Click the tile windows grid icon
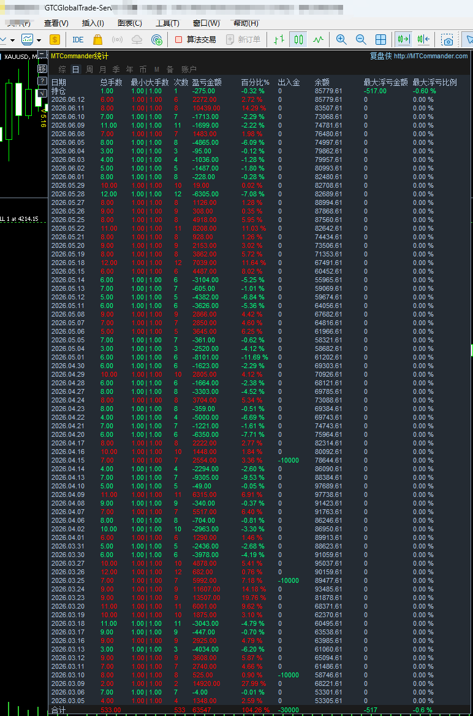Screen dimensions: 473x716 [x=380, y=40]
